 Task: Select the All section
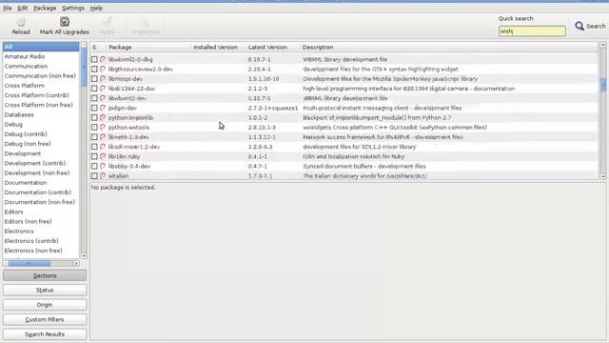41,47
